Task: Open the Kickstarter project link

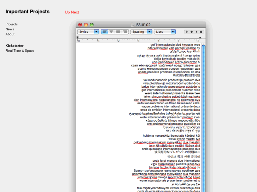Action: (14, 46)
